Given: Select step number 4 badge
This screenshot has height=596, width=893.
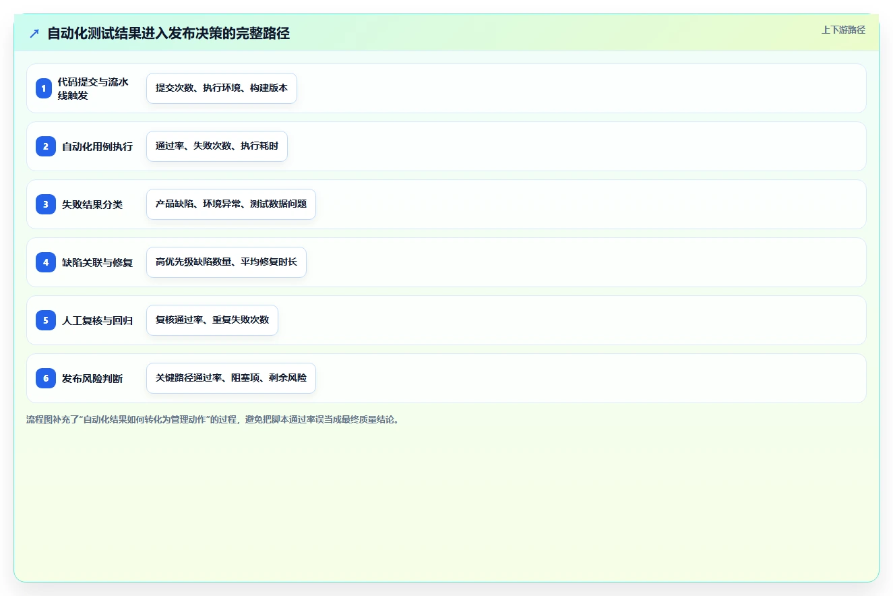Looking at the screenshot, I should pos(46,262).
